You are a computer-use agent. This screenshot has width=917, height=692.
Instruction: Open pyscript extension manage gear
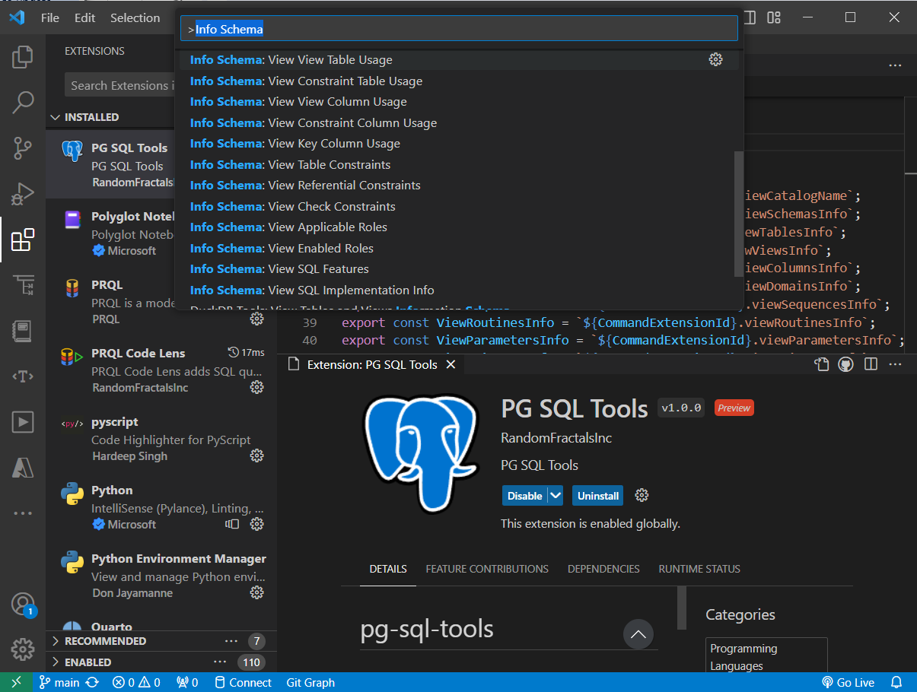coord(257,456)
